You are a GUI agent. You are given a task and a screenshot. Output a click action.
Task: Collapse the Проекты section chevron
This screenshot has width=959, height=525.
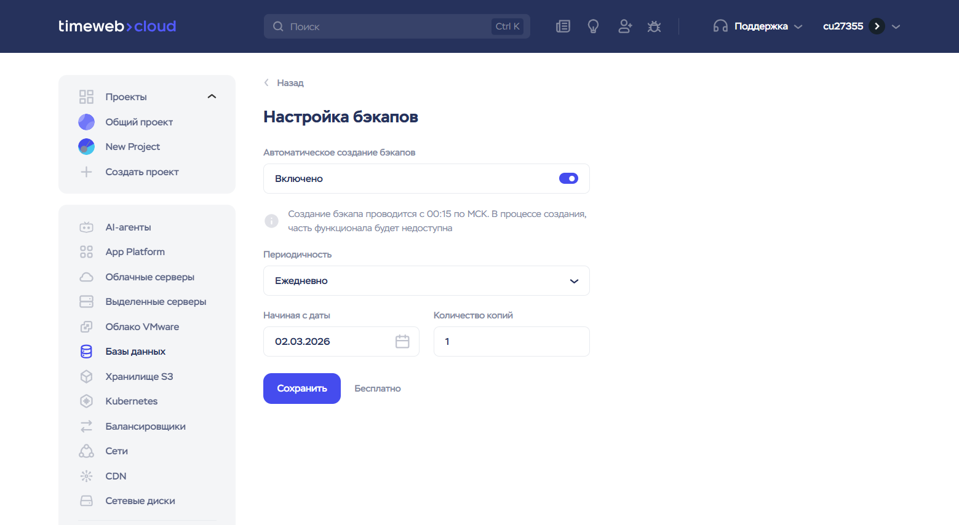pyautogui.click(x=212, y=97)
